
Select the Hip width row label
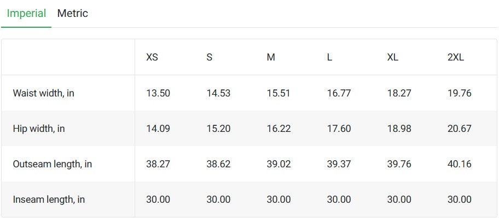click(x=39, y=129)
